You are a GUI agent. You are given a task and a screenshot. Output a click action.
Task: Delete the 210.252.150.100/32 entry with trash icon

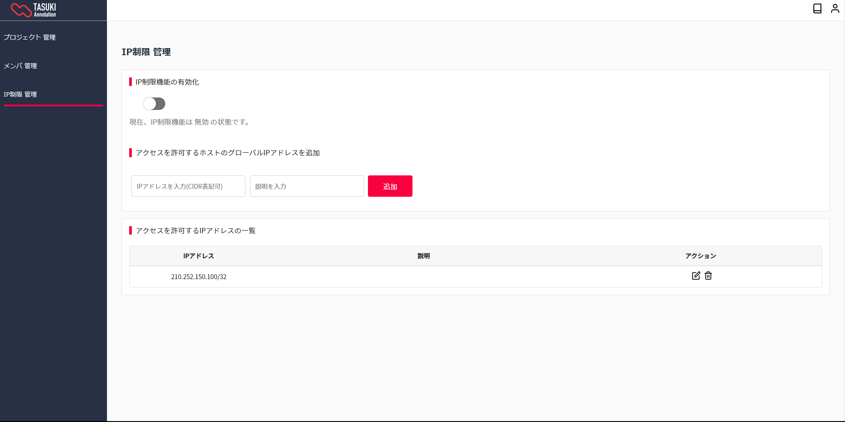point(708,276)
